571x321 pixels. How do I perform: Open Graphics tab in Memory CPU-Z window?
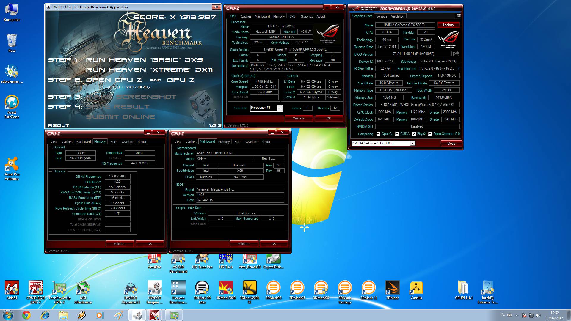(128, 142)
